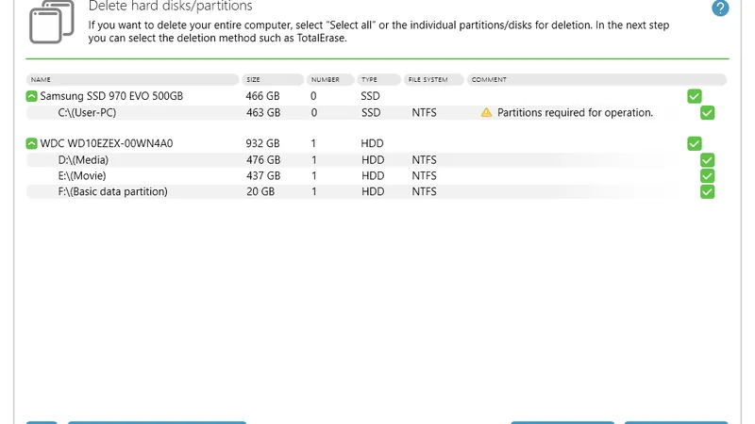Uncheck the Samsung SSD 970 EVO disk checkbox
Viewport: 755px width, 424px height.
tap(695, 96)
